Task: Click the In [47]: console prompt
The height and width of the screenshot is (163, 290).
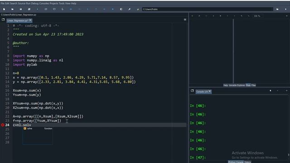Action: pyautogui.click(x=198, y=158)
